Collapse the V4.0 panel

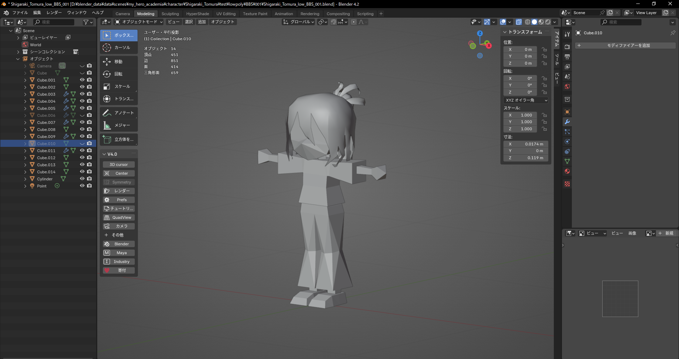(104, 154)
